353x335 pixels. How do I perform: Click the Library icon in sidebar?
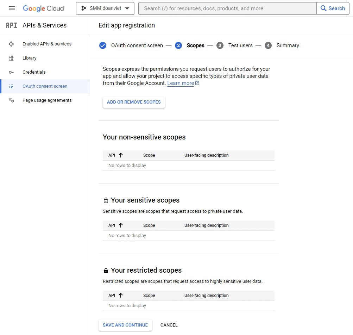pyautogui.click(x=11, y=58)
